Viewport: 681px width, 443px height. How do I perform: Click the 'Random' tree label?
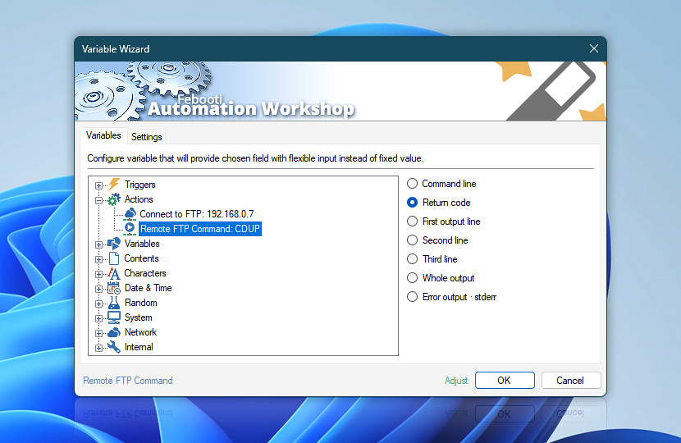[141, 303]
